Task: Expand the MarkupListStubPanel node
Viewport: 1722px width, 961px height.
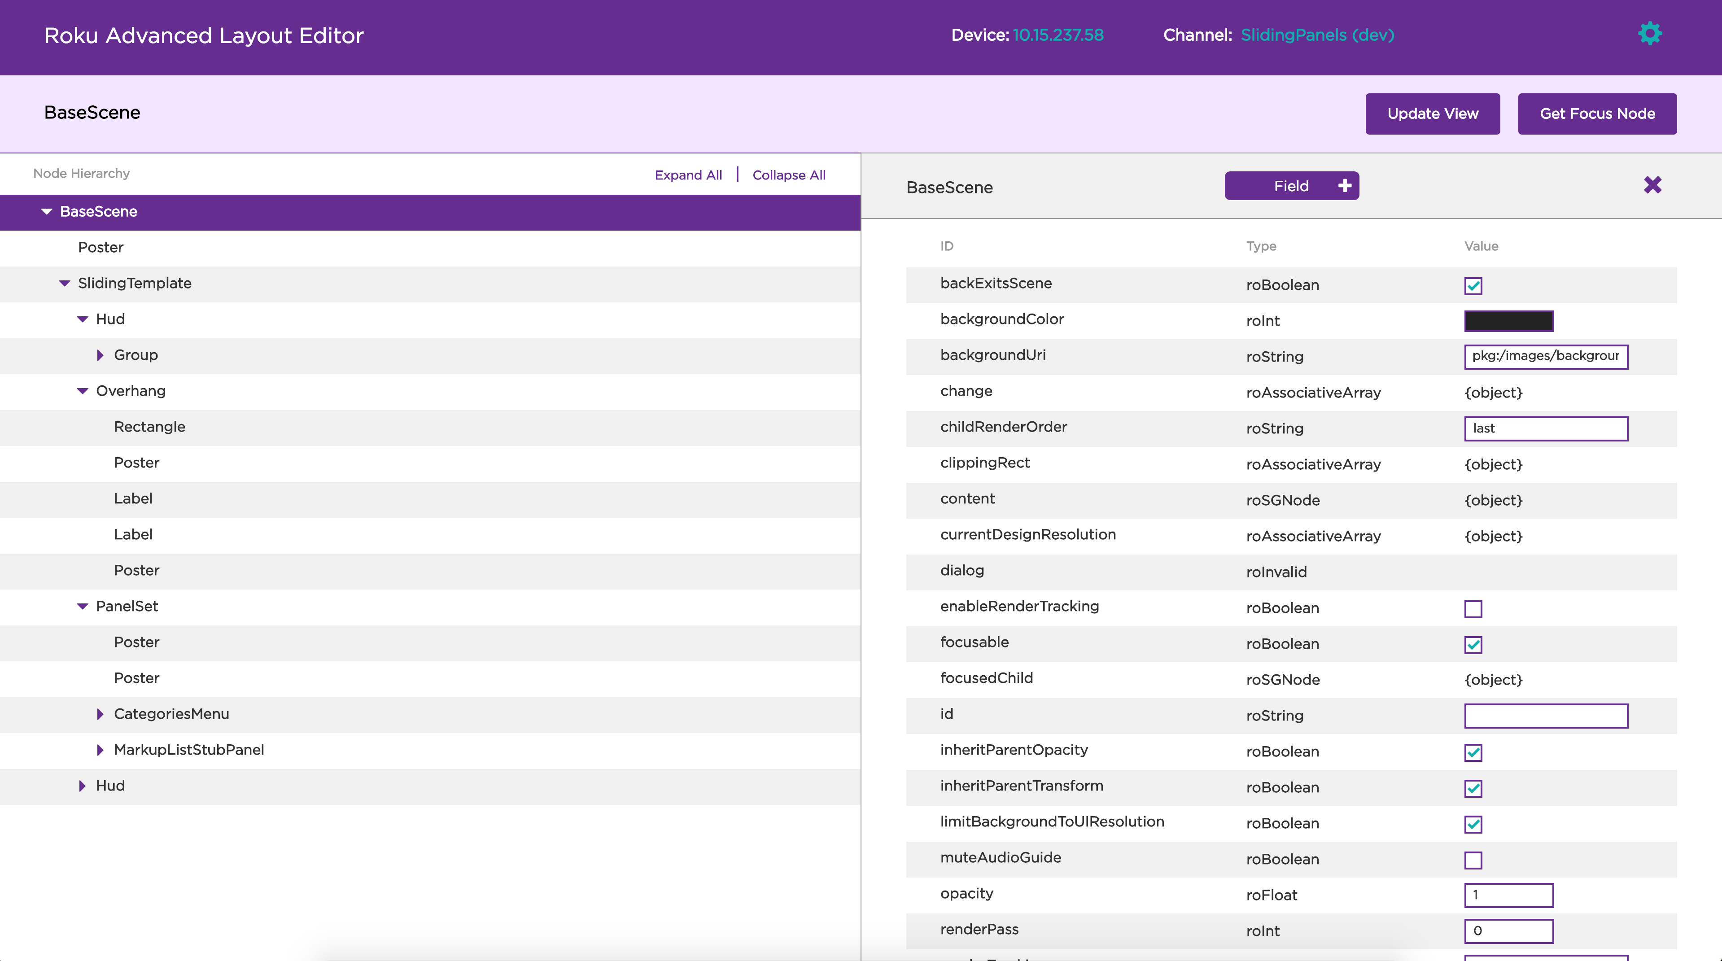Action: pos(100,750)
